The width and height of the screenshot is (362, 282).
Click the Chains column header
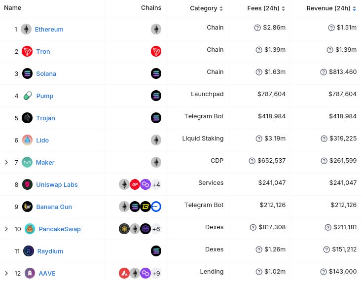(151, 7)
